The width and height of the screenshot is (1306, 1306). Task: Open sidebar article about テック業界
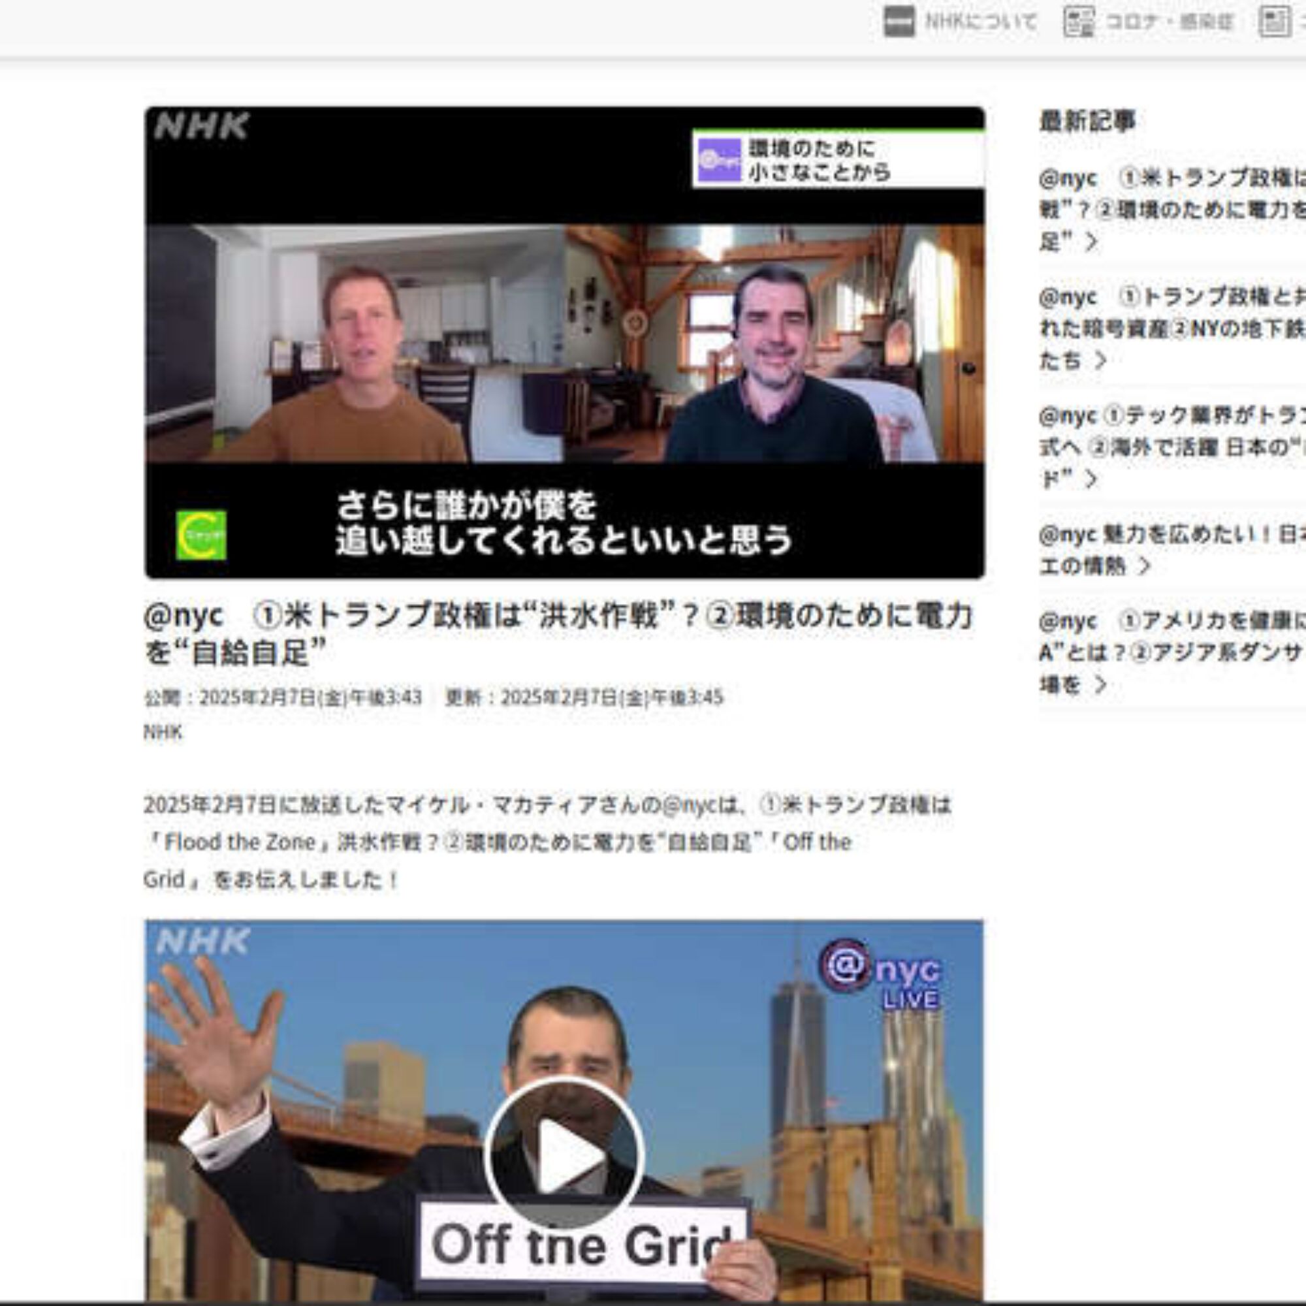pyautogui.click(x=1172, y=447)
